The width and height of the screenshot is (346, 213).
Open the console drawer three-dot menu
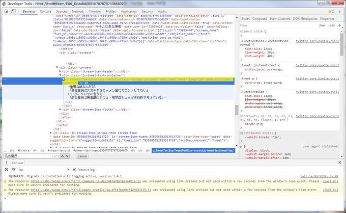[x=7, y=163]
